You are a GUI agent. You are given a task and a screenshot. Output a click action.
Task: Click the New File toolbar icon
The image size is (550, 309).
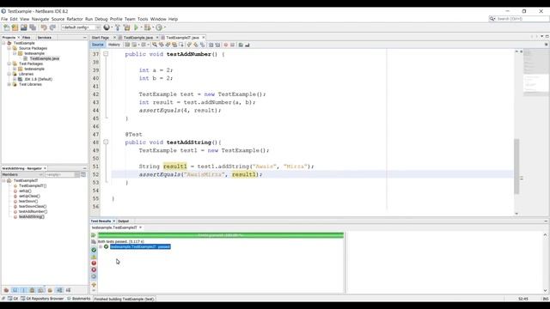[x=6, y=27]
